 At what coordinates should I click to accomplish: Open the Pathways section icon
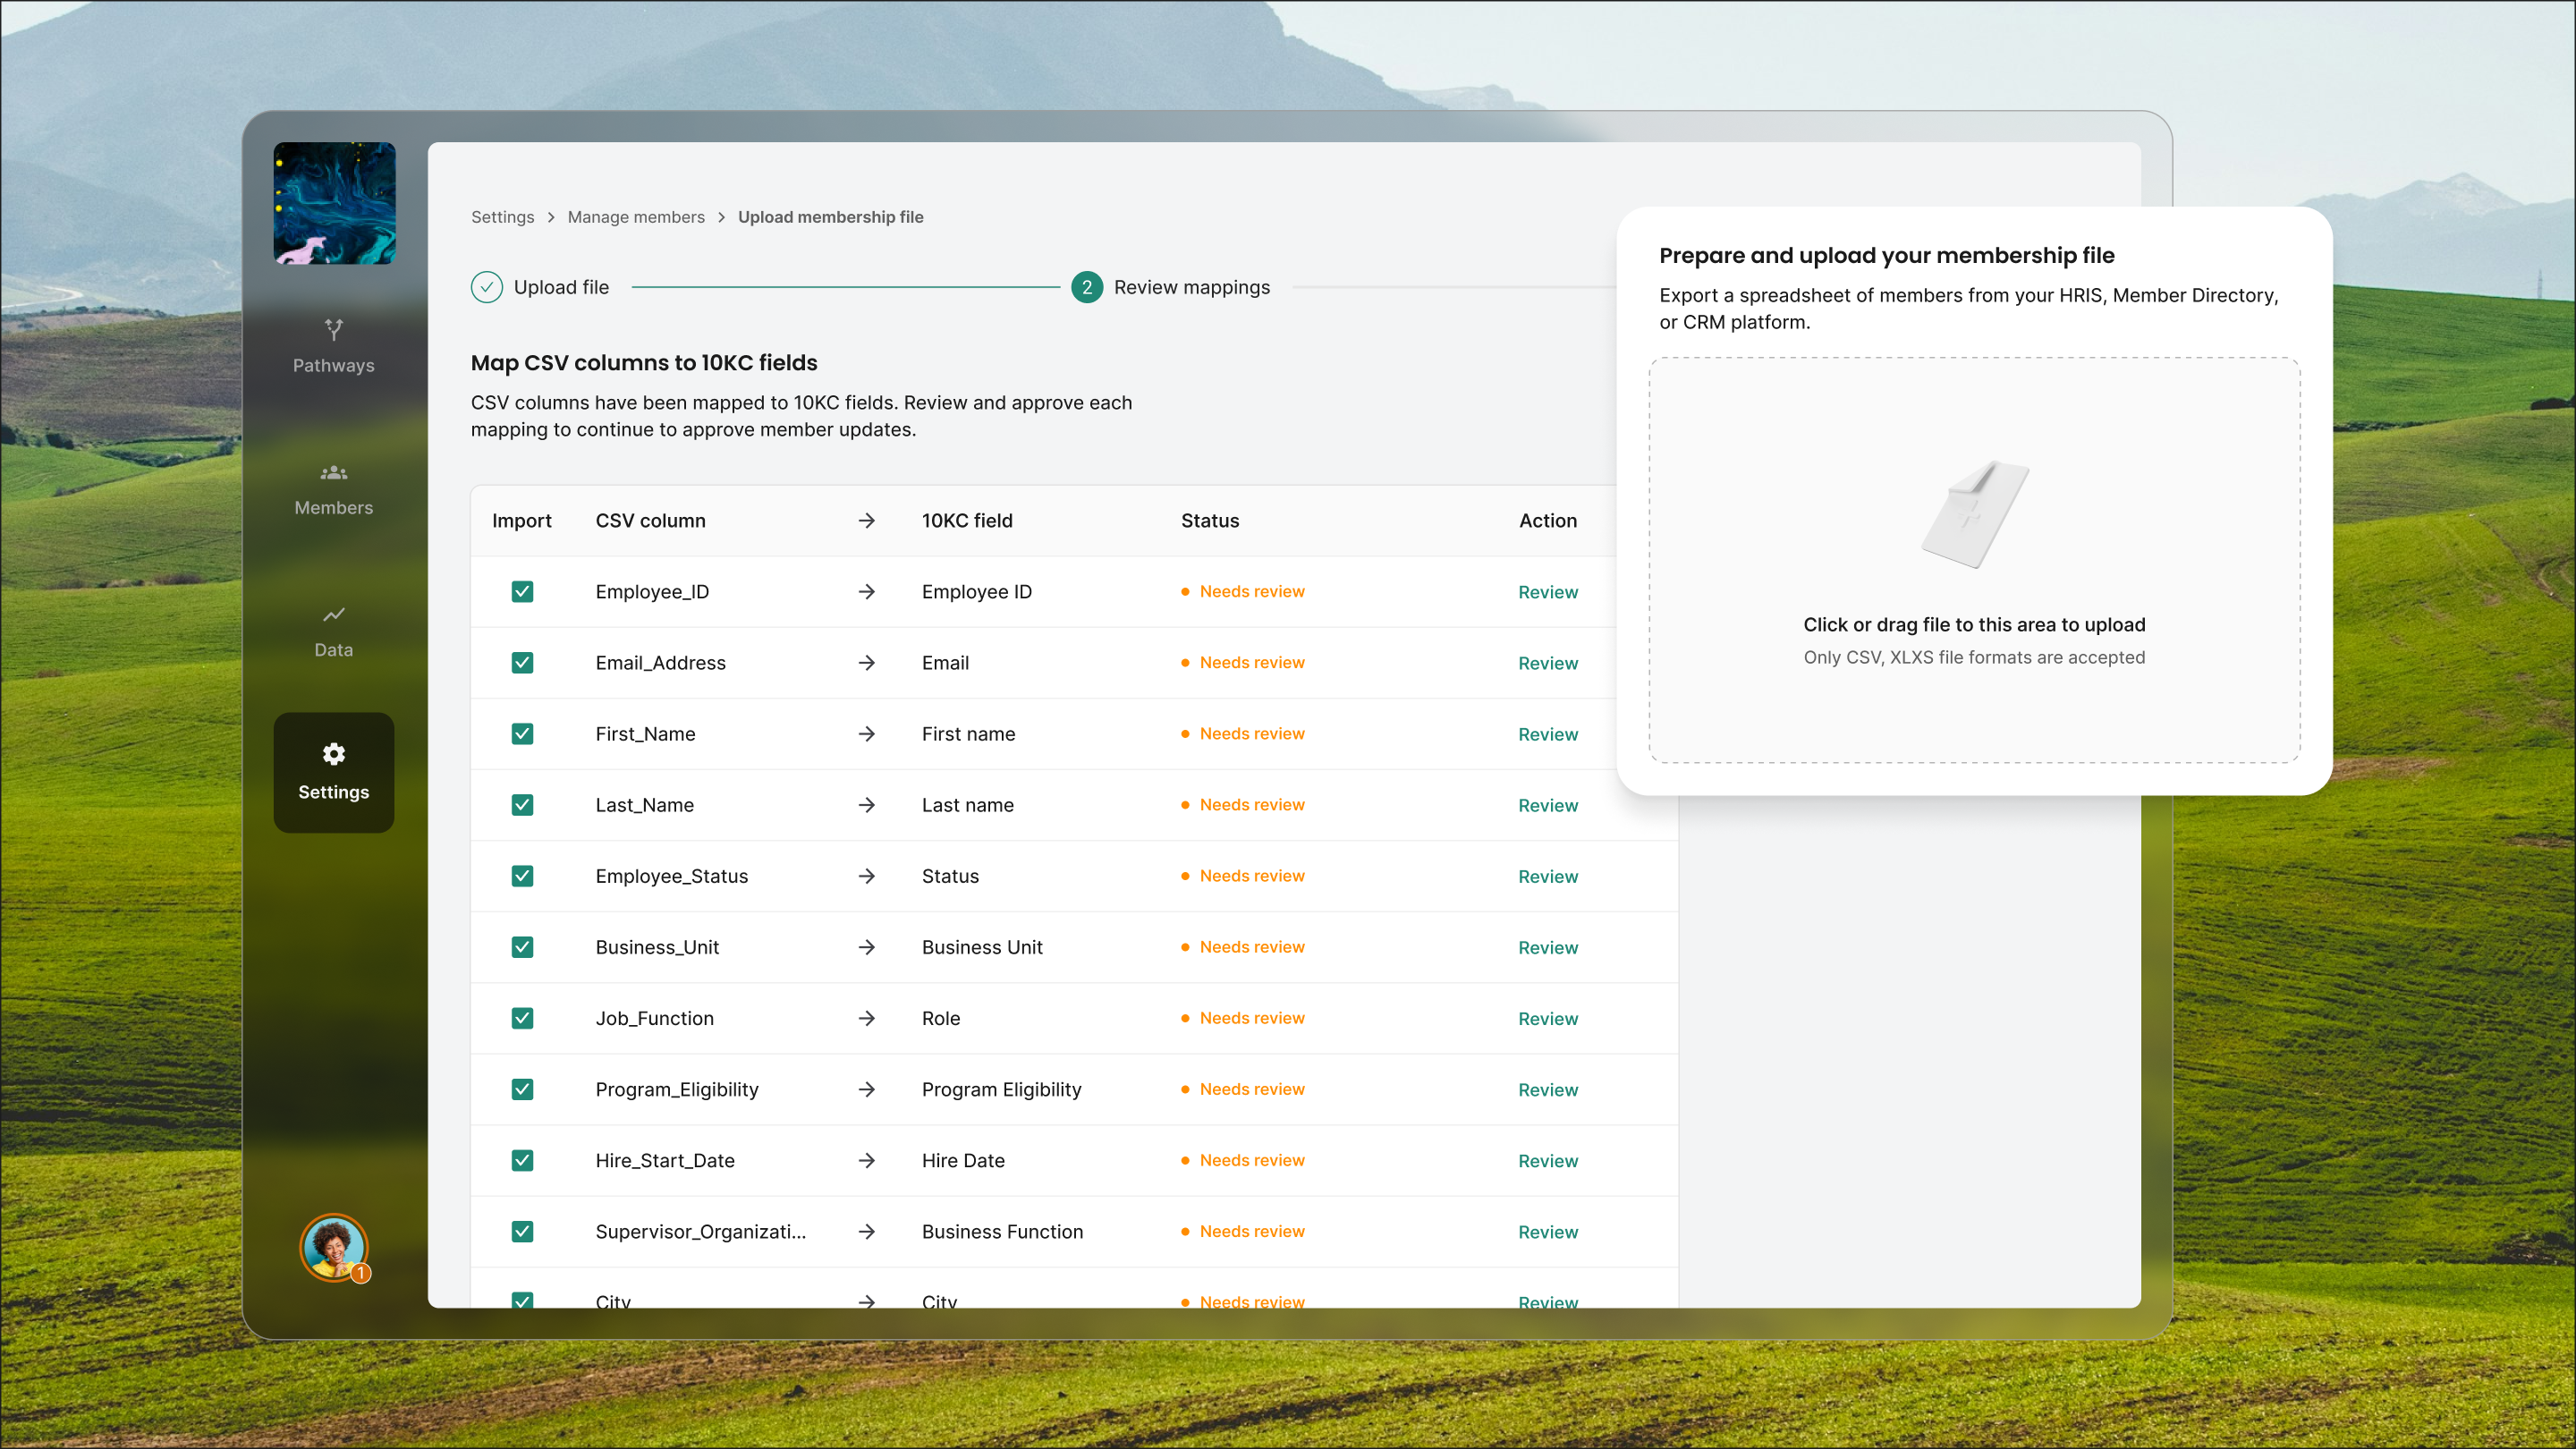click(x=334, y=329)
